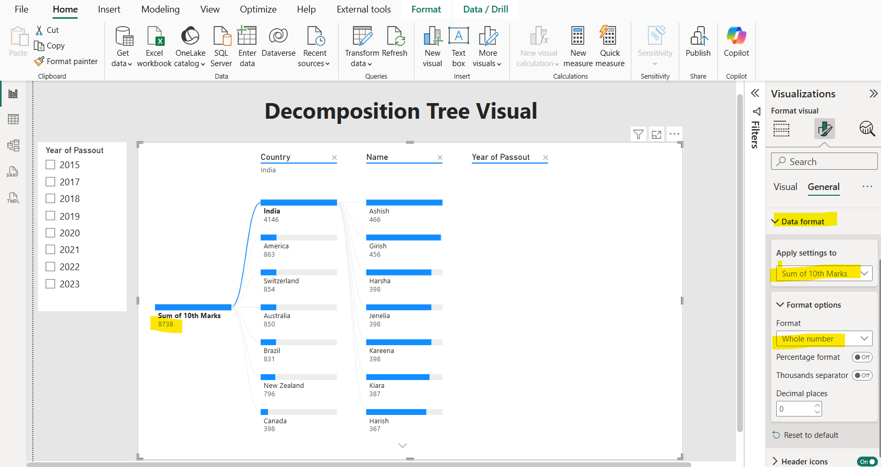Screen dimensions: 881x467
Task: Enable the Thousands separator toggle
Action: tap(862, 375)
